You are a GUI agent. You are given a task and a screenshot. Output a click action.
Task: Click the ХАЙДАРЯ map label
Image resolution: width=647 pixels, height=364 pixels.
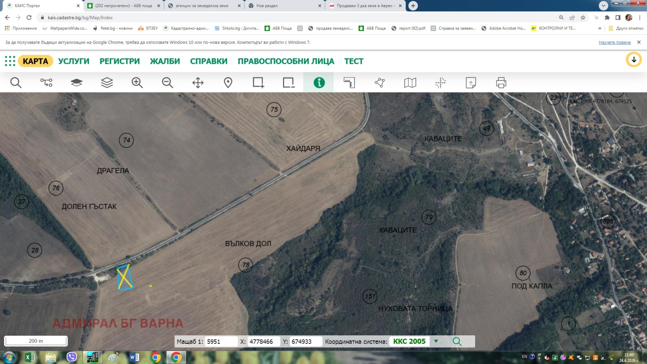click(303, 148)
